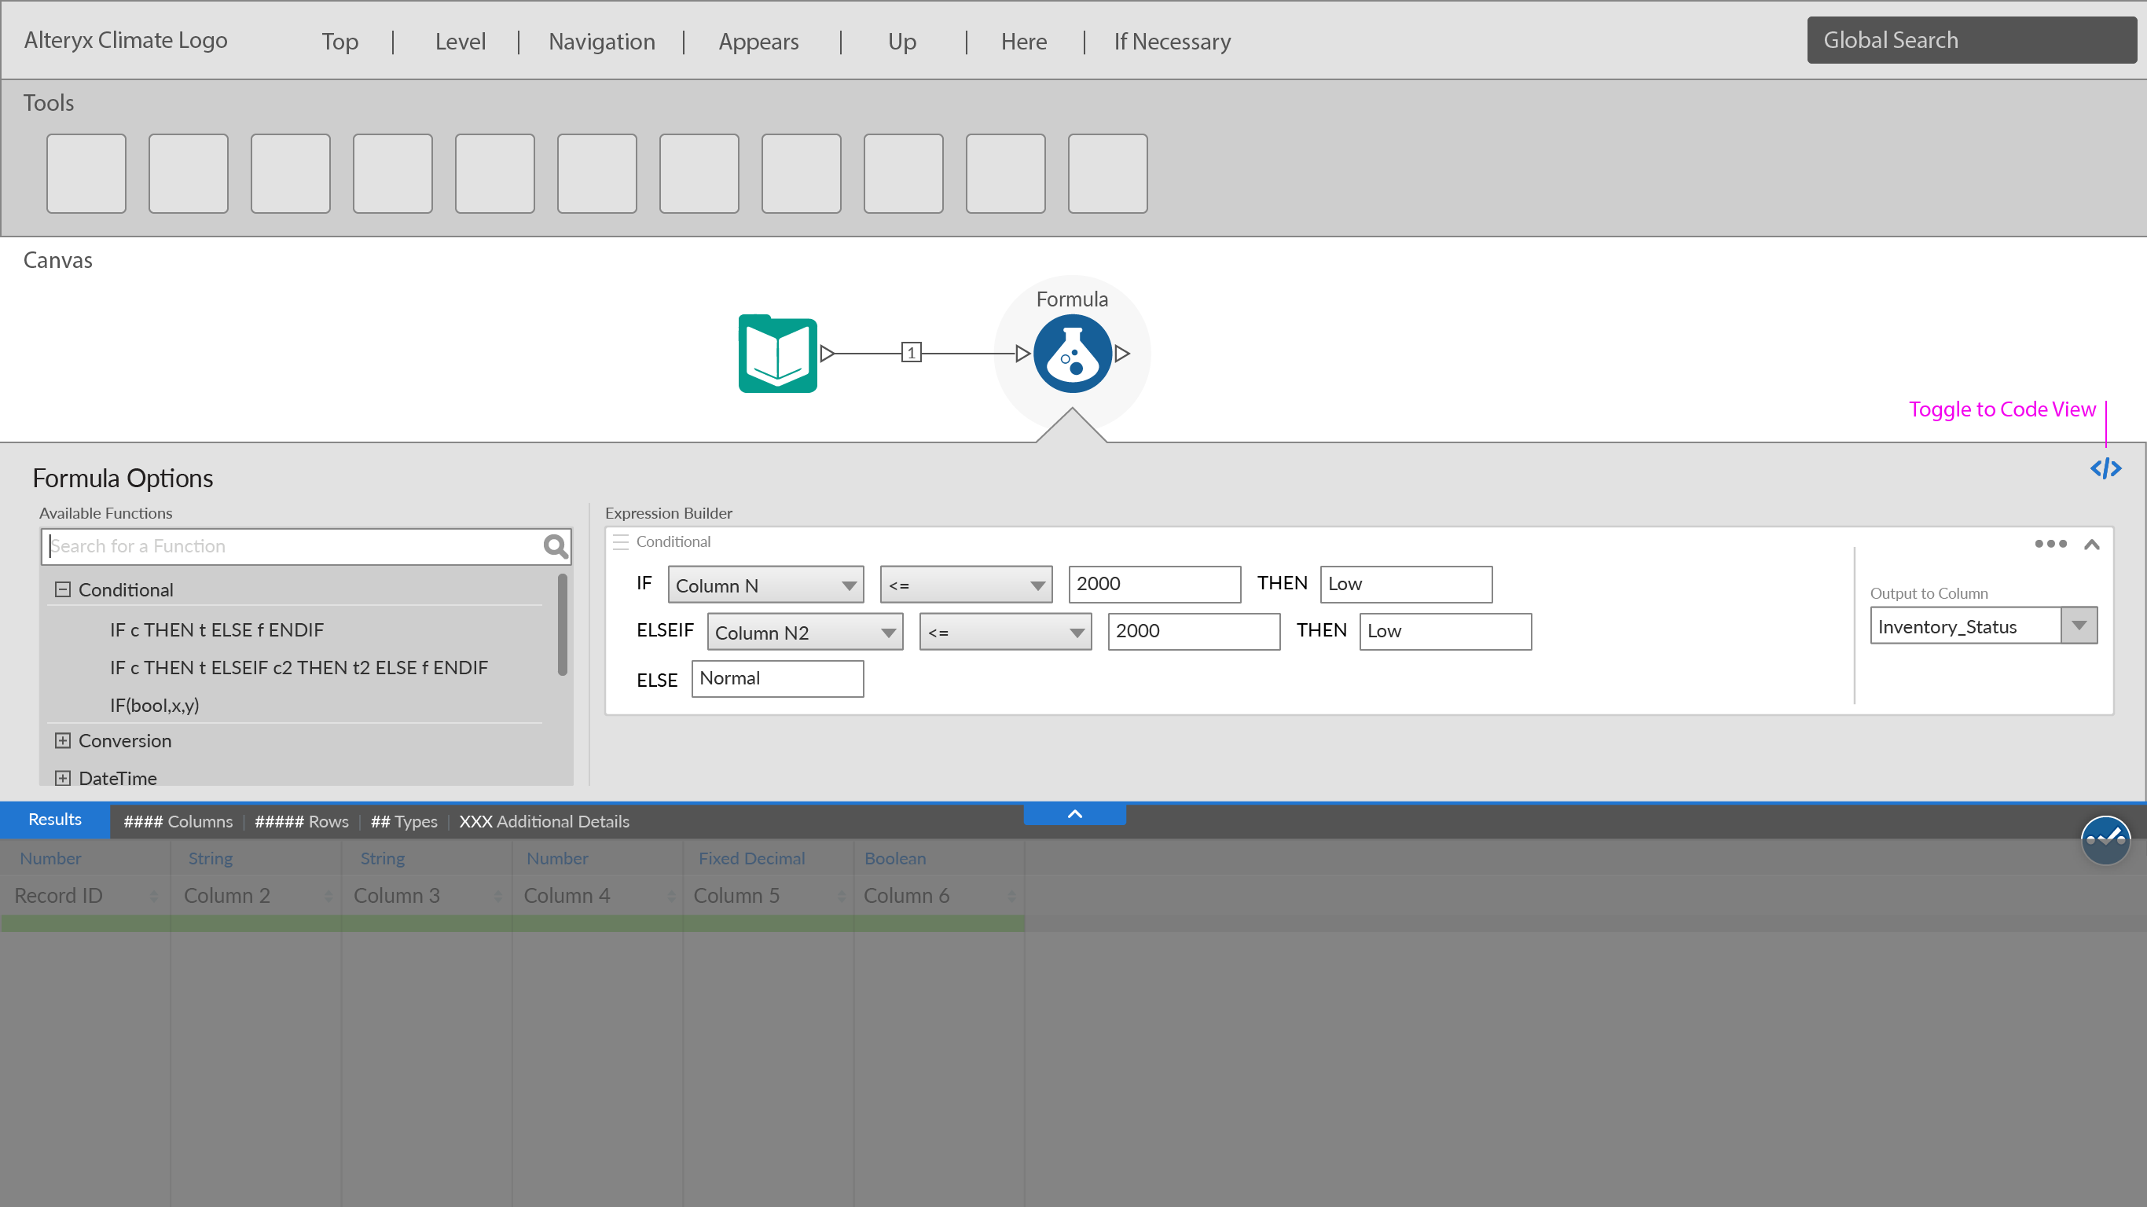The width and height of the screenshot is (2147, 1207).
Task: Click the blue results panel collapse button
Action: [1074, 814]
